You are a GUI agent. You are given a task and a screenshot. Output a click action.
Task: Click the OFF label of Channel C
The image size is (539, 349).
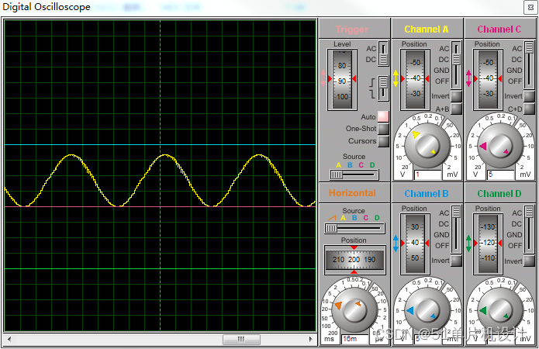[515, 81]
